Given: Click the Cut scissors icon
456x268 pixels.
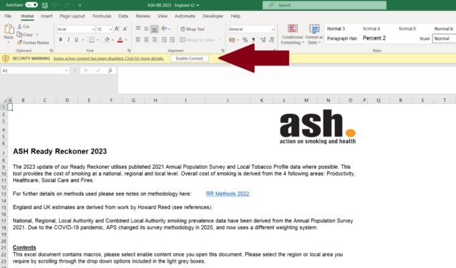Looking at the screenshot, I should (x=19, y=27).
